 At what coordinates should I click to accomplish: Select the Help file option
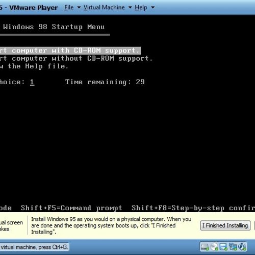34,66
